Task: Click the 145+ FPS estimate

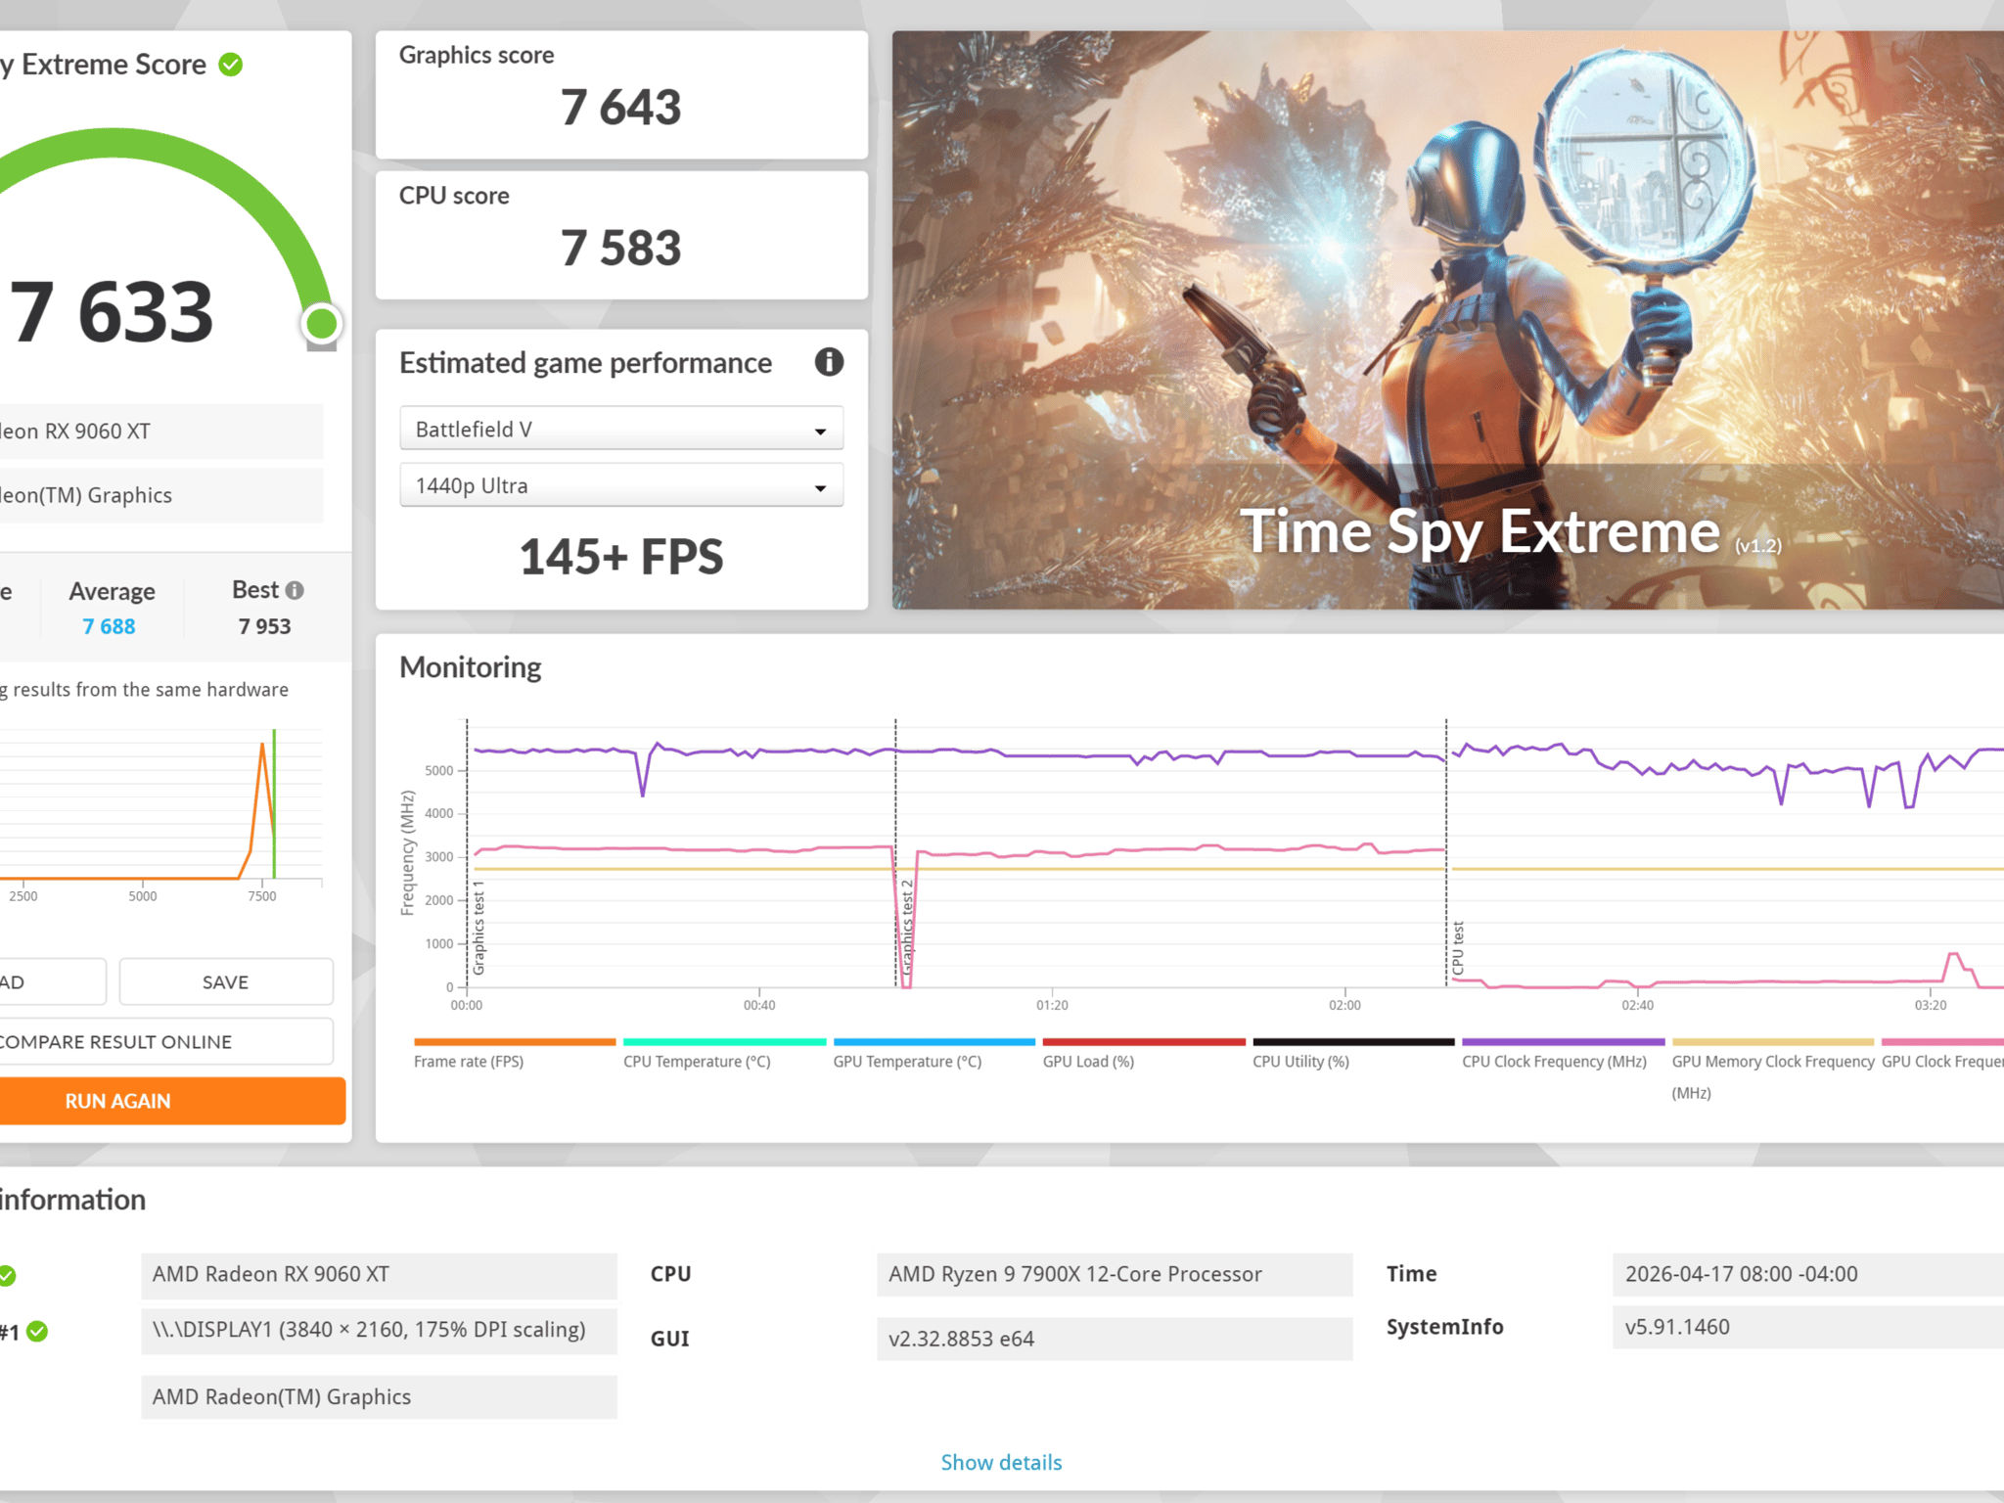Action: [621, 557]
